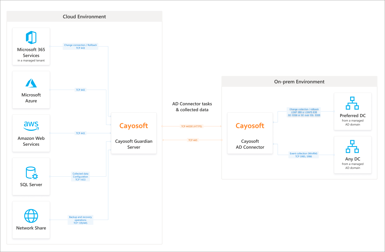Screen dimensions: 385x252
Task: Click the Cayosoft Guardian Server text
Action: [134, 144]
